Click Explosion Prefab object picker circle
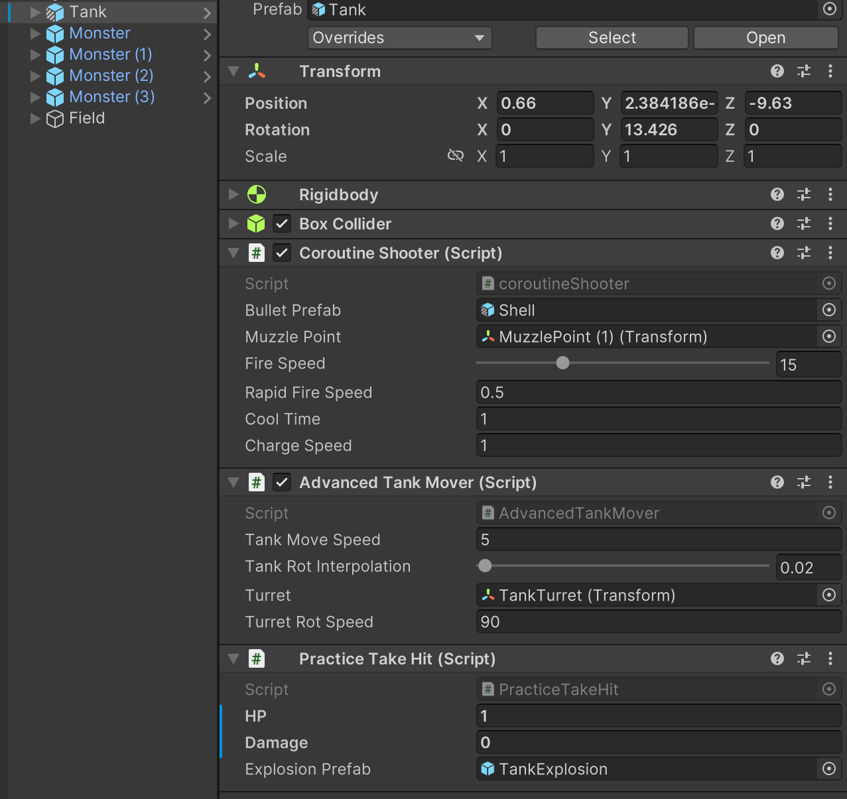 (829, 768)
